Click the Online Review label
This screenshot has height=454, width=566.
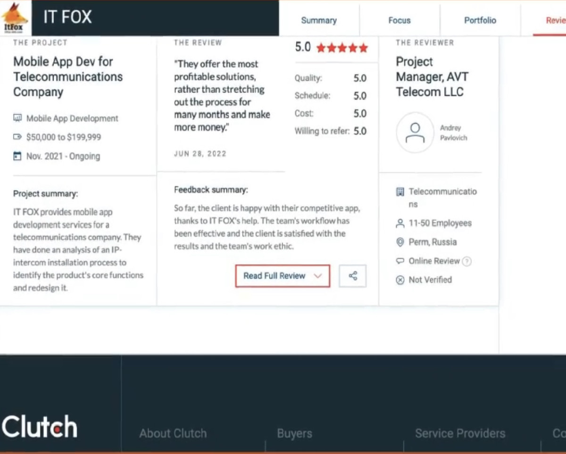point(434,261)
